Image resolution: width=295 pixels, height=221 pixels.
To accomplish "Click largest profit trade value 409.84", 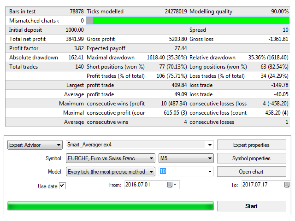I will 179,85.
